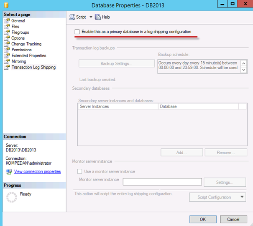253x226 pixels.
Task: Click the OK button
Action: [x=203, y=219]
